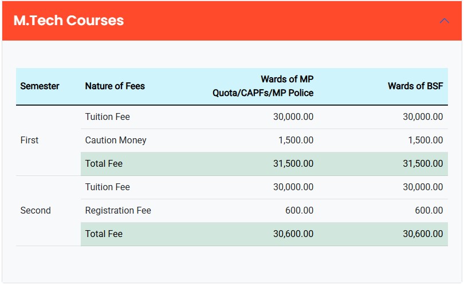464x285 pixels.
Task: Click 600.00 under Wards of BSF
Action: tap(428, 211)
